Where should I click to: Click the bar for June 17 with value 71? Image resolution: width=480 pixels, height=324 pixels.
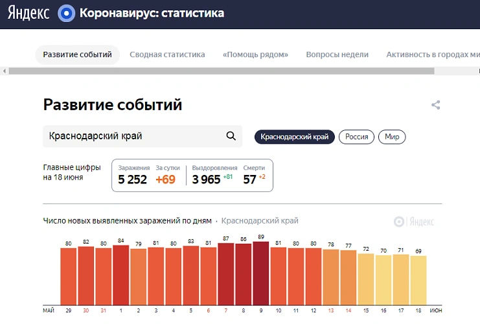pos(401,279)
